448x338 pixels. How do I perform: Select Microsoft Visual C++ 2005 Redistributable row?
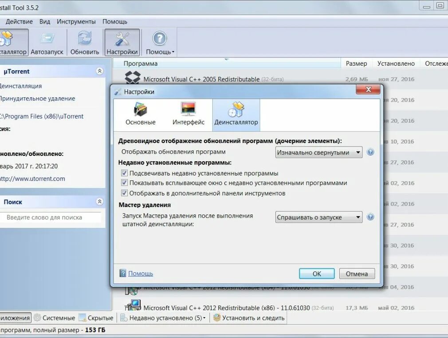tap(280, 79)
